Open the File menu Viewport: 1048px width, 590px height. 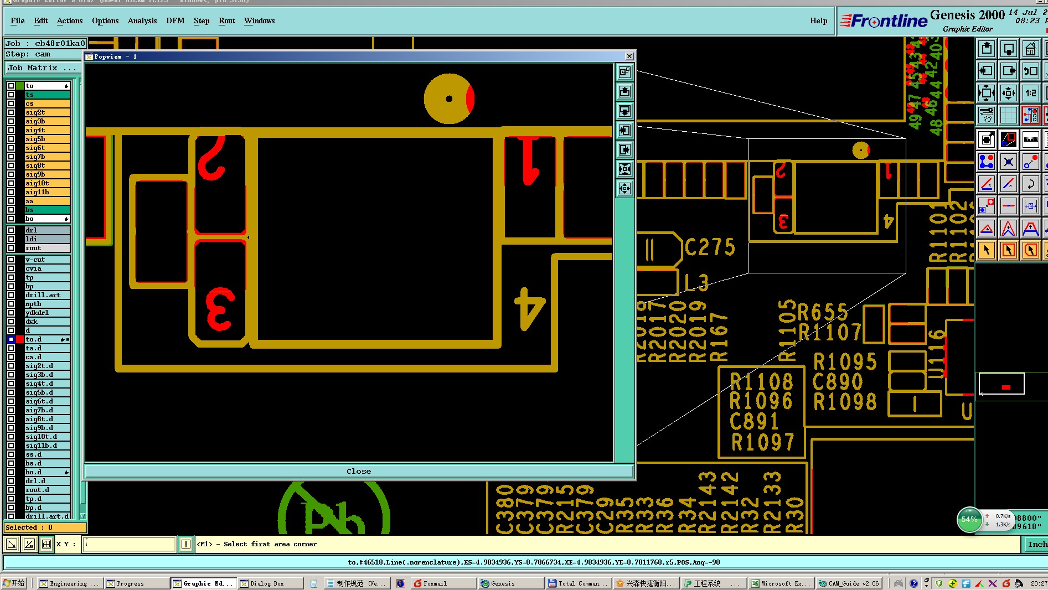click(18, 21)
